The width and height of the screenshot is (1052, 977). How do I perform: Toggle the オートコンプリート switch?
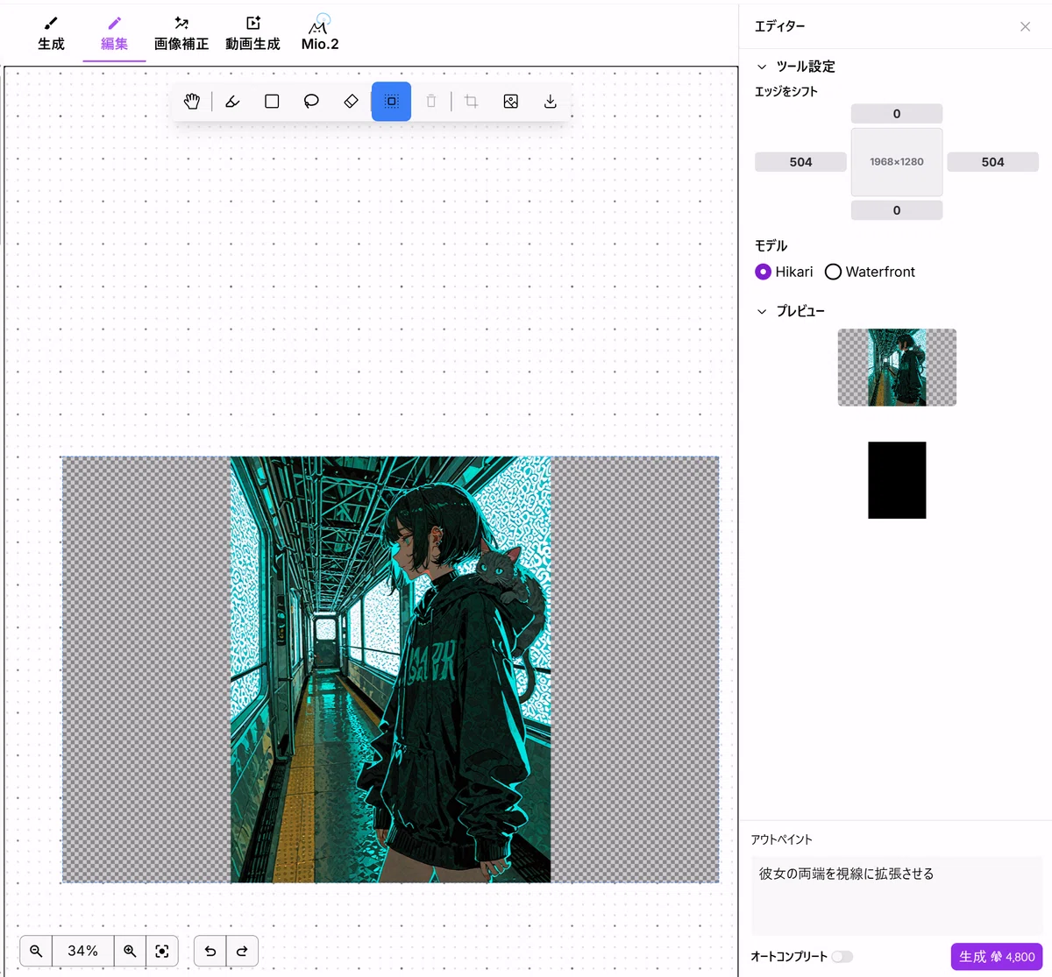point(842,956)
